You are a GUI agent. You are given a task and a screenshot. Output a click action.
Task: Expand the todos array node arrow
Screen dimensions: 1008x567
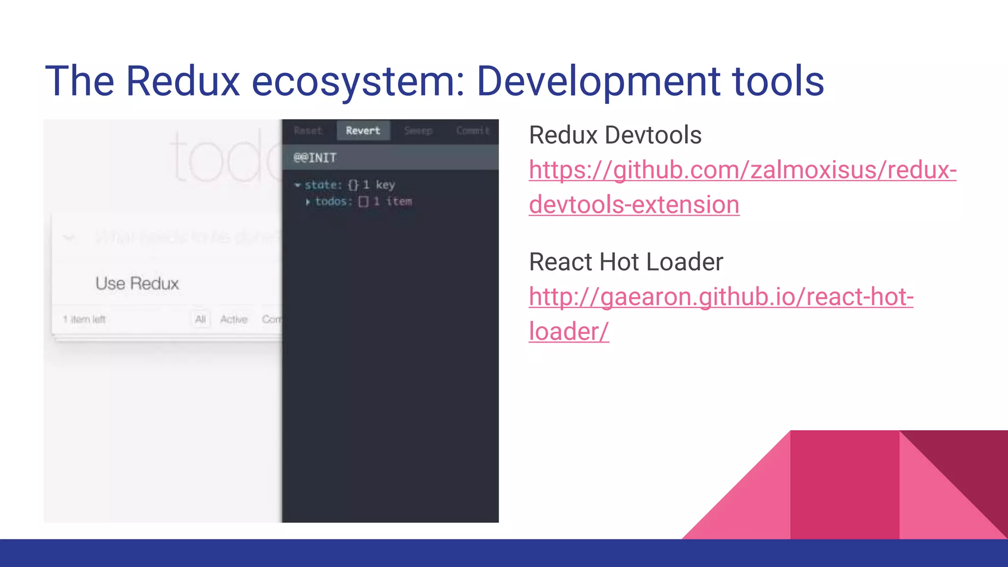(308, 202)
